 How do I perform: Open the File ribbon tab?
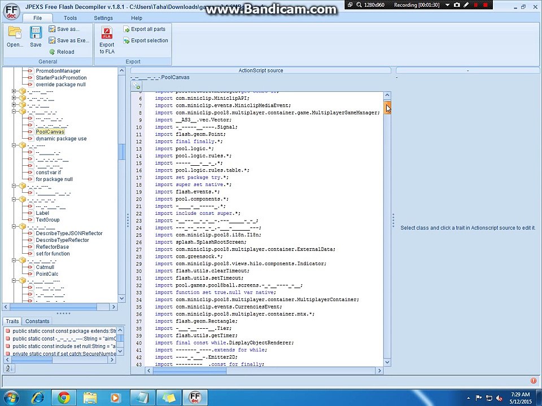(38, 18)
